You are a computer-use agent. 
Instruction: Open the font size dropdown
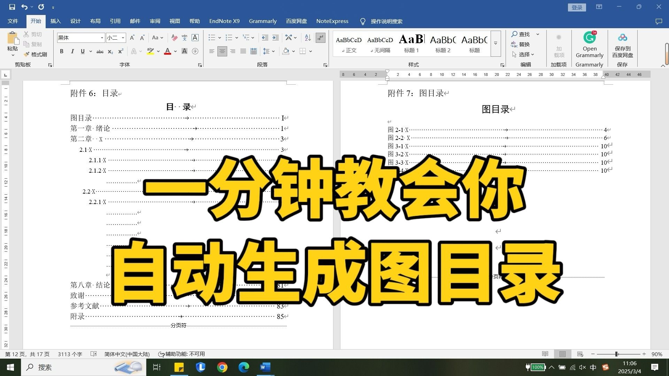pyautogui.click(x=122, y=38)
